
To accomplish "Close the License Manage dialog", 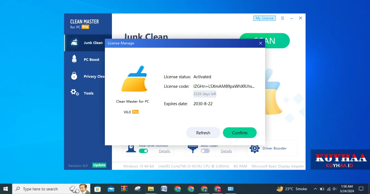I will [x=261, y=43].
